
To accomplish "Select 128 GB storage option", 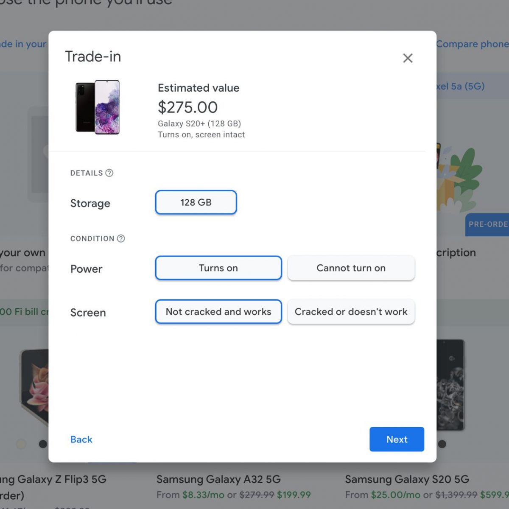I will pos(196,202).
